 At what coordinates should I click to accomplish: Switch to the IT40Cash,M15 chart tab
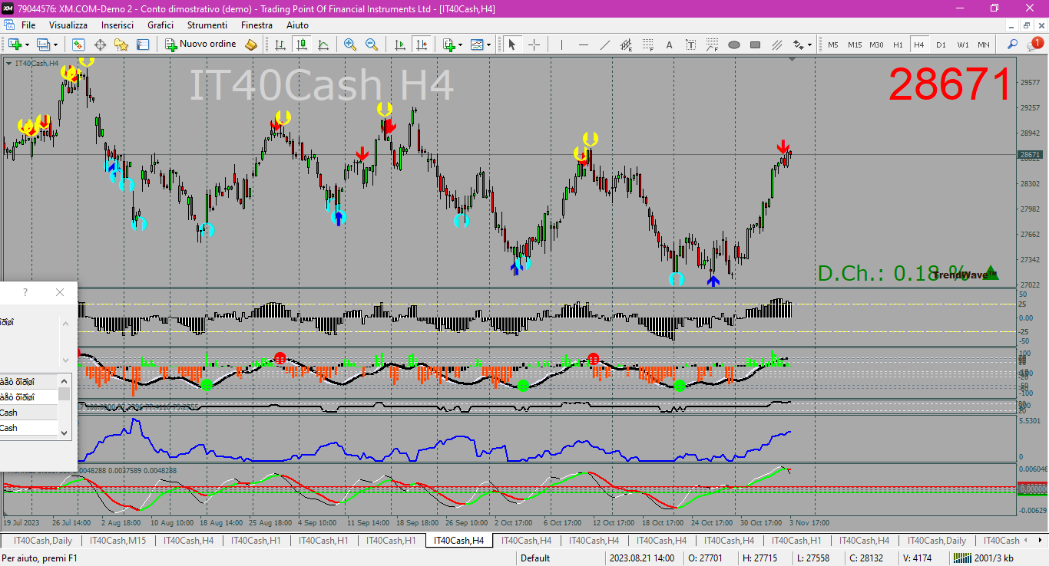pyautogui.click(x=117, y=541)
